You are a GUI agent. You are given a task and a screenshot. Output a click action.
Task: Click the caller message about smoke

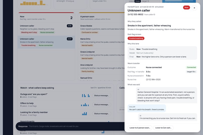(147, 108)
